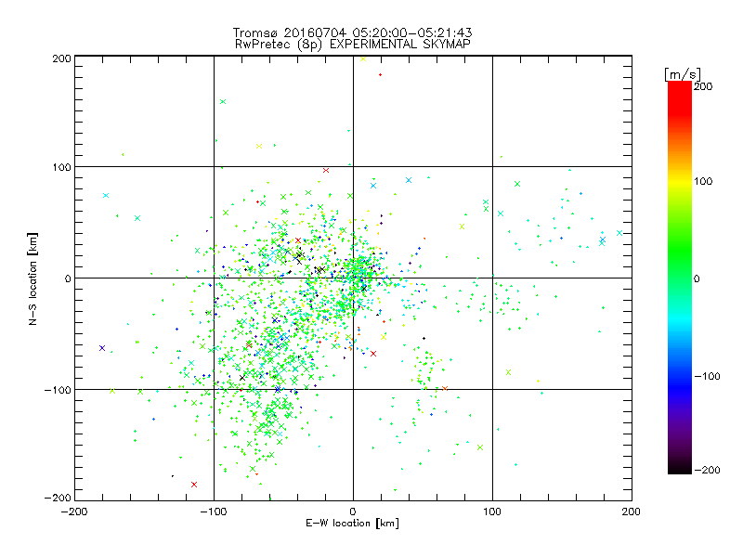Image resolution: width=743 pixels, height=557 pixels.
Task: Click the yellow band of the colorbar near 100
Action: 680,182
